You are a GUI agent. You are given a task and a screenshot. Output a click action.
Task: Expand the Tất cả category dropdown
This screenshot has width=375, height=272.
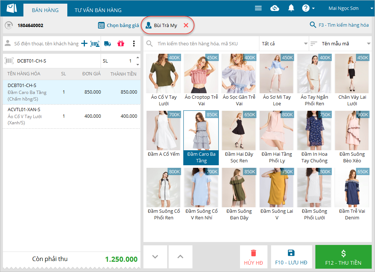284,44
